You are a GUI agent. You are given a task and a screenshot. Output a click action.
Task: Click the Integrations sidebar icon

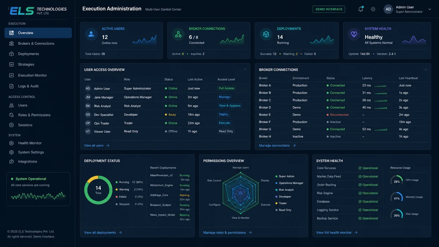11,161
